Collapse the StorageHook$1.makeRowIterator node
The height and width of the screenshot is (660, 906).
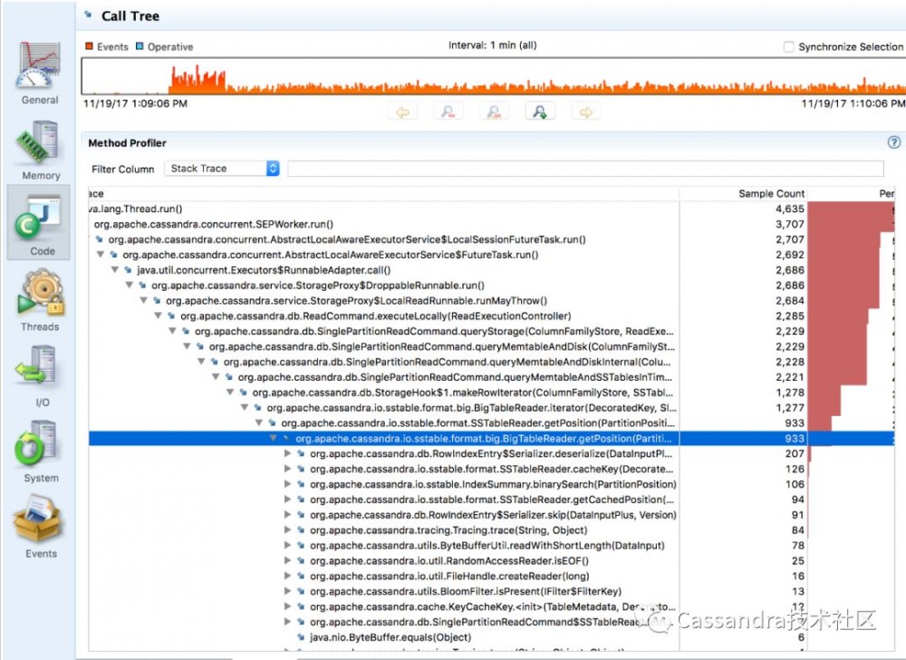[x=230, y=393]
